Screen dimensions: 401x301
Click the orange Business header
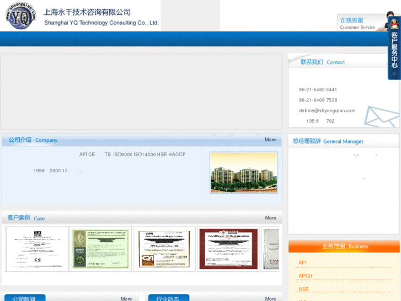344,246
